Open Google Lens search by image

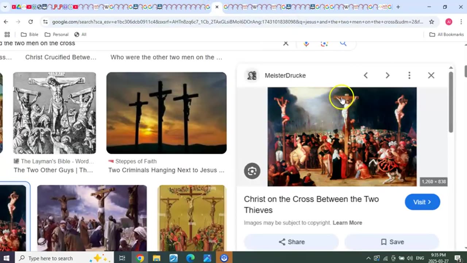click(324, 43)
